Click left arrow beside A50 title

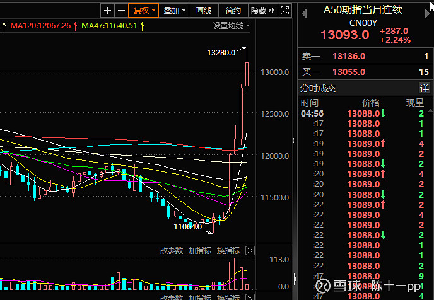[304, 11]
